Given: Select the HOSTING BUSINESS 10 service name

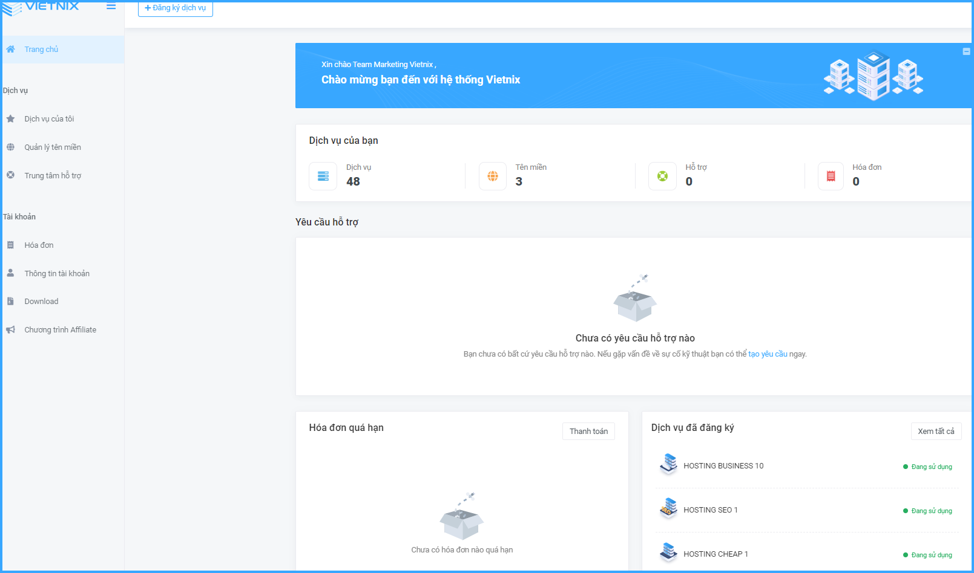Looking at the screenshot, I should 723,466.
